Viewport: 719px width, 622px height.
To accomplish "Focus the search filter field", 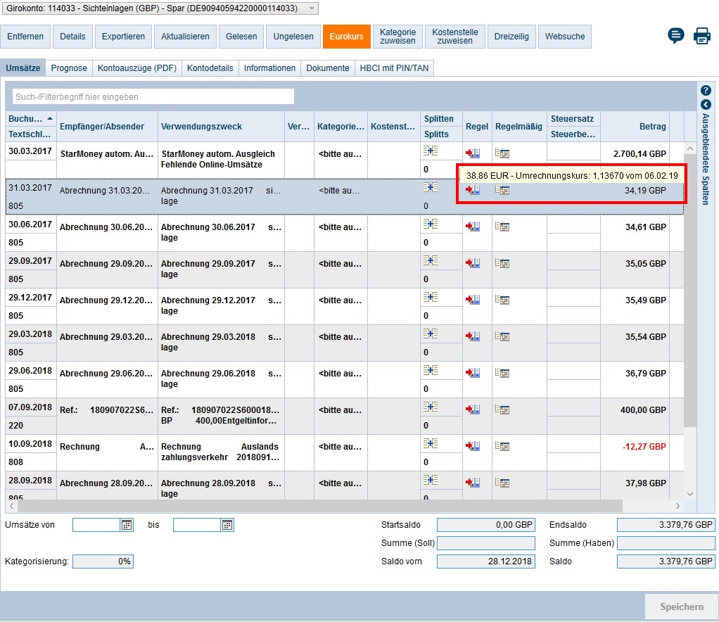I will pyautogui.click(x=153, y=97).
